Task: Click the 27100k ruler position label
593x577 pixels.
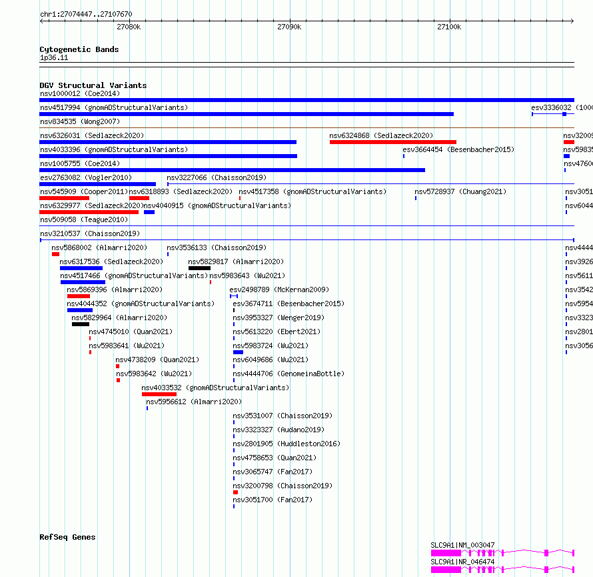Action: pyautogui.click(x=449, y=27)
